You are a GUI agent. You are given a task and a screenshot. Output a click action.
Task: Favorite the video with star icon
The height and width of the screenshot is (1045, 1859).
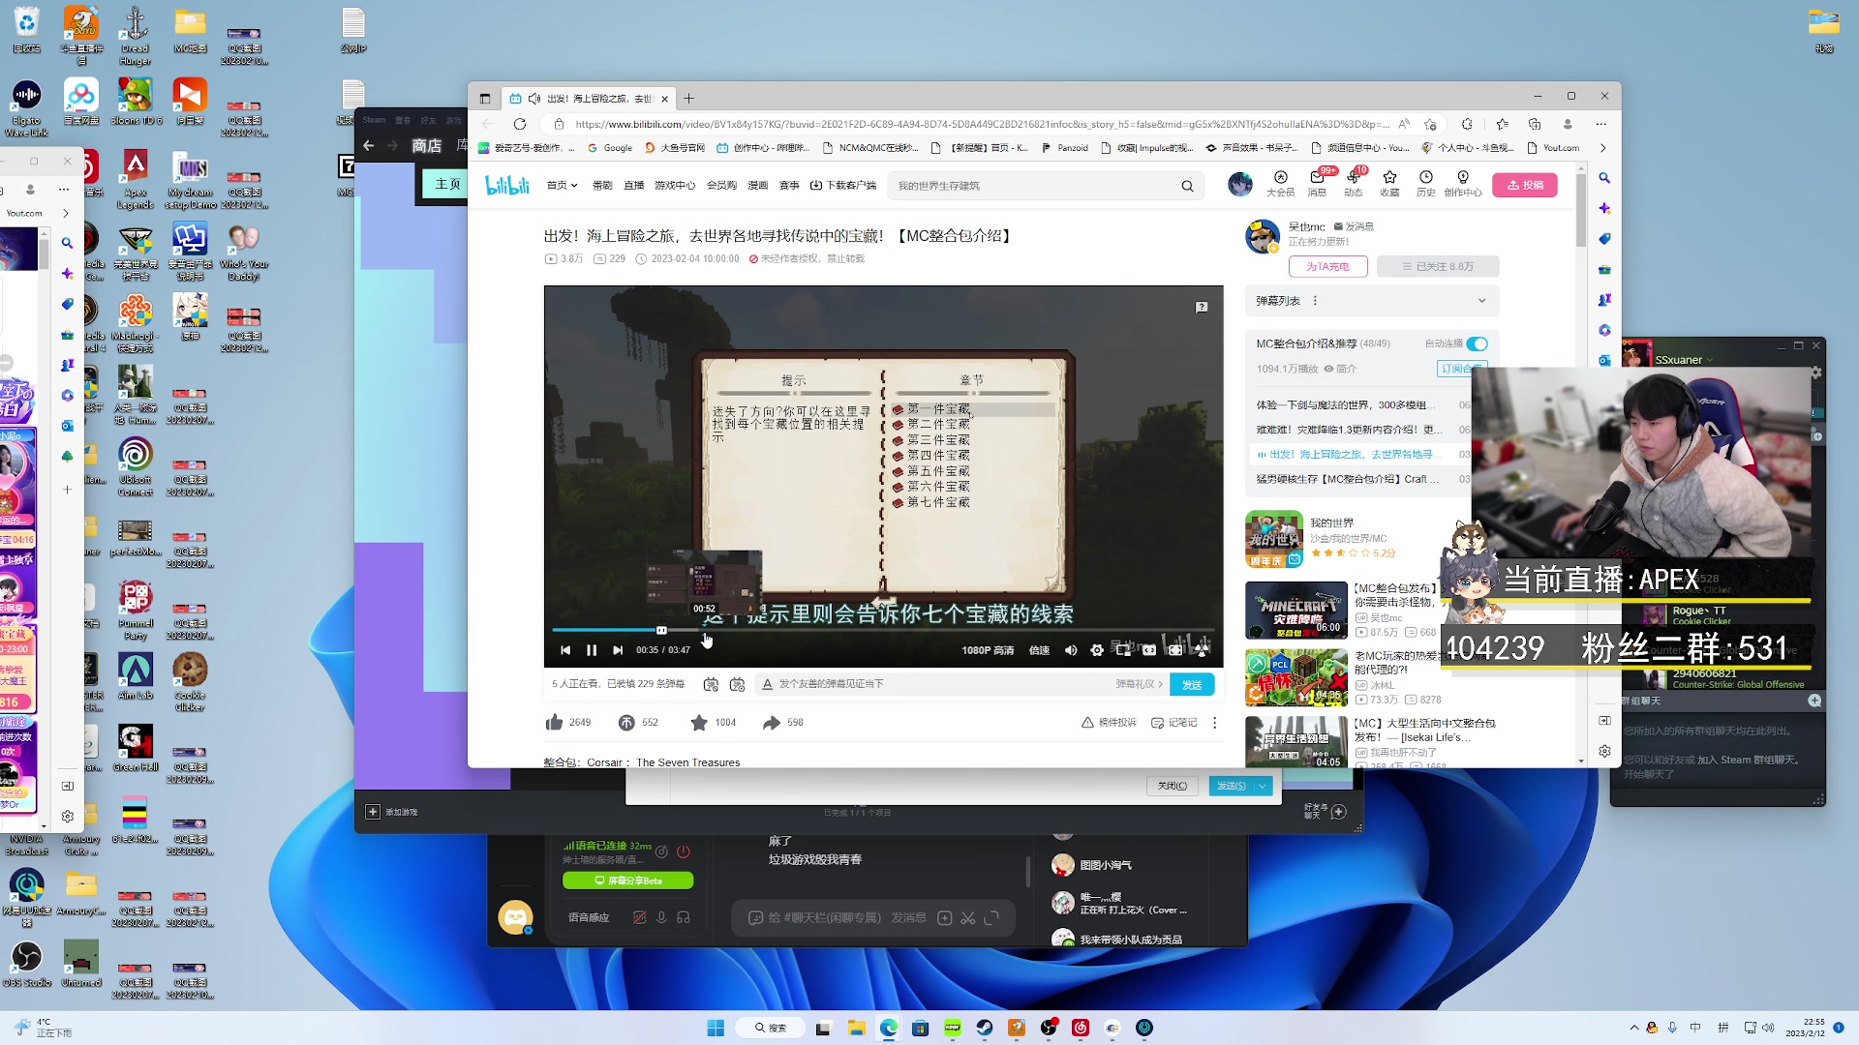pos(699,722)
